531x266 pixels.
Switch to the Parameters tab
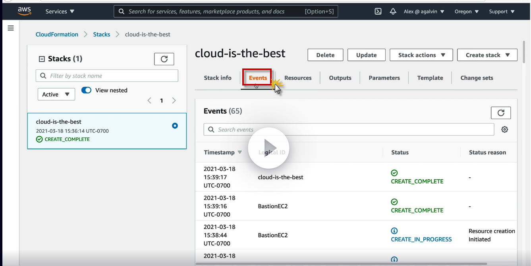384,78
